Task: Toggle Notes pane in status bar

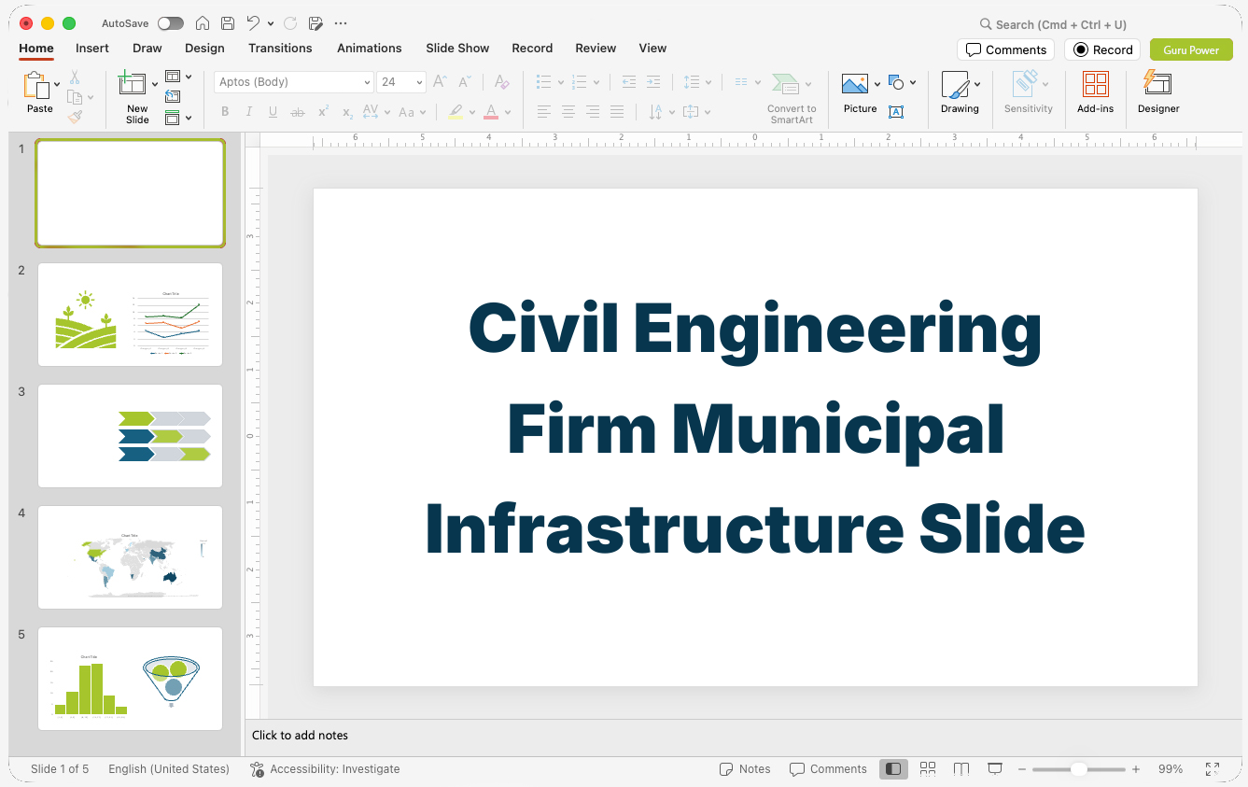Action: point(745,769)
